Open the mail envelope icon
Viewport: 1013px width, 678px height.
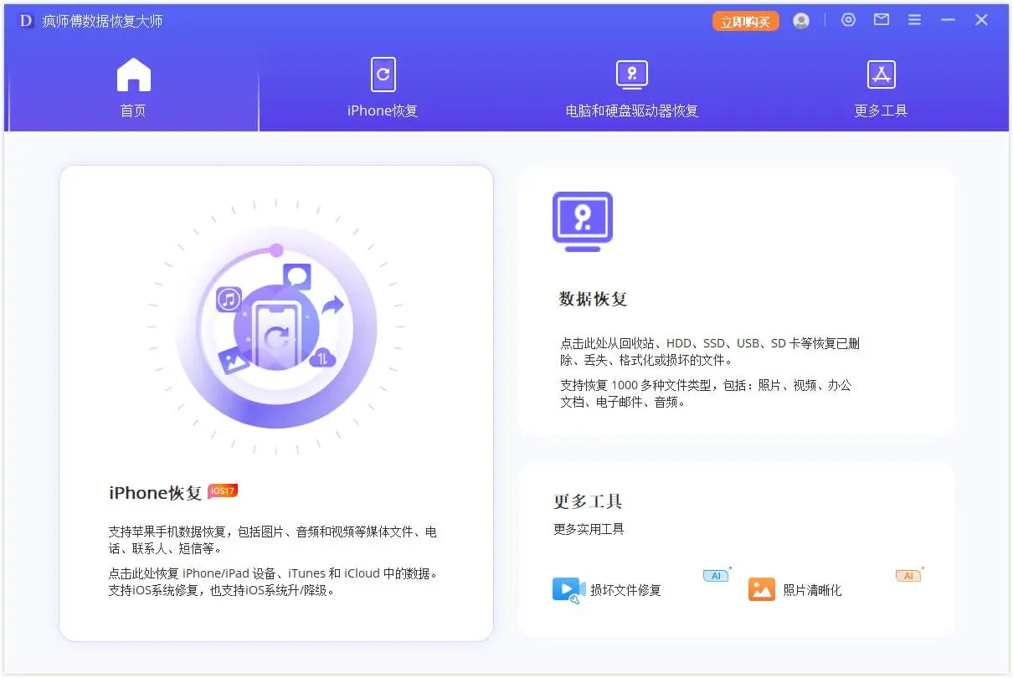(x=882, y=20)
